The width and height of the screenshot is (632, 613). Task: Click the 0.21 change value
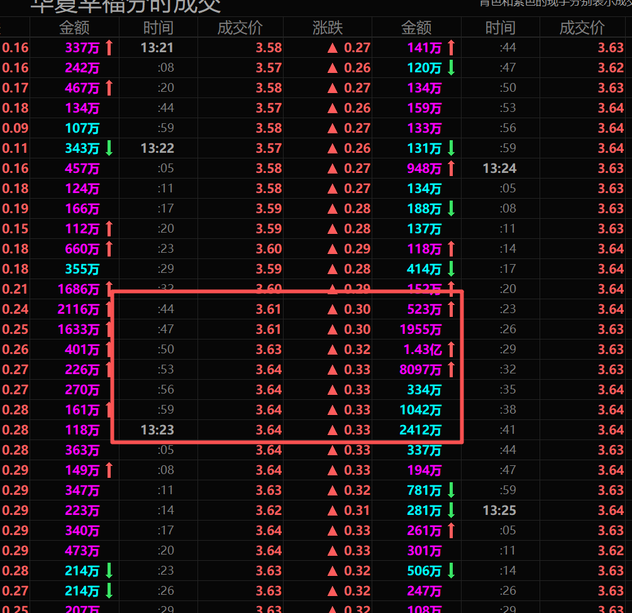pos(15,289)
